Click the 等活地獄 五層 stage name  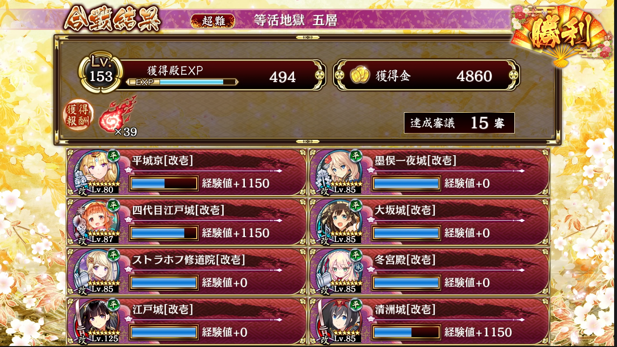coord(295,20)
